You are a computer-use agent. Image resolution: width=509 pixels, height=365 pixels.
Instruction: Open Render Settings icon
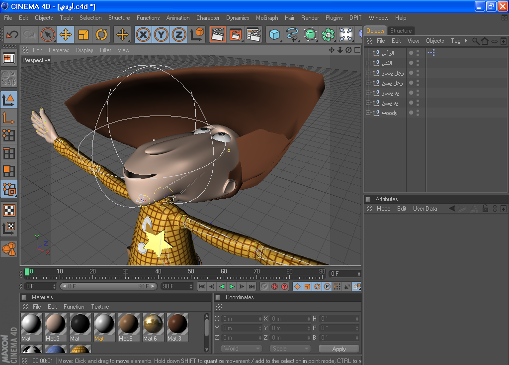click(254, 34)
